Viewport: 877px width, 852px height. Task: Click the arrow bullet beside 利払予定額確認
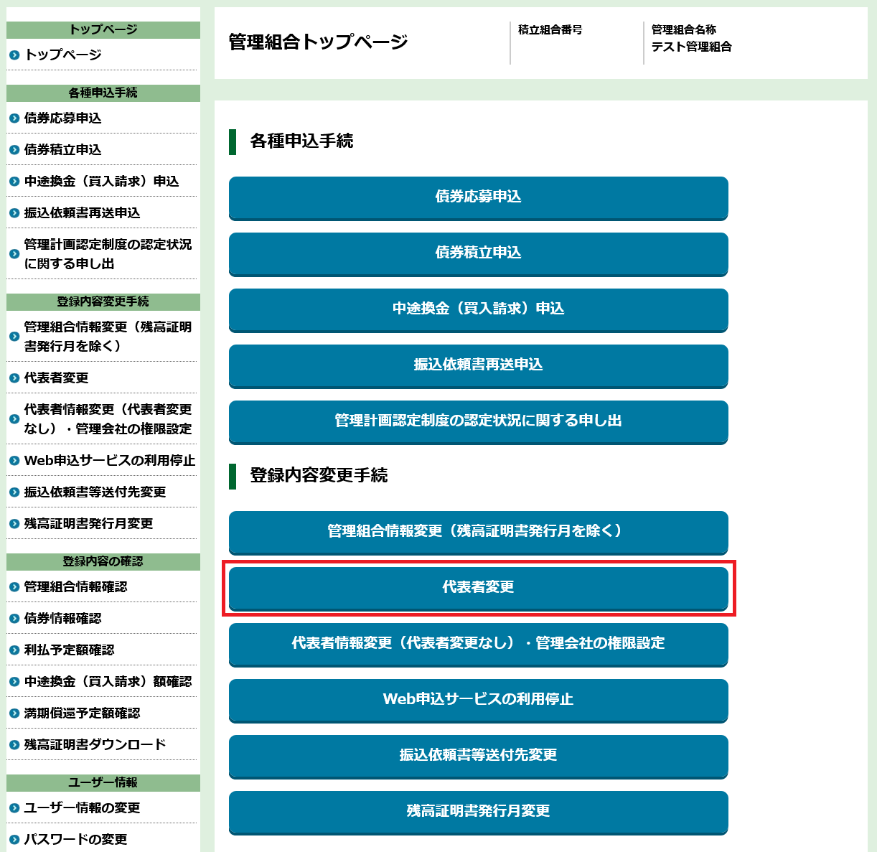[14, 650]
